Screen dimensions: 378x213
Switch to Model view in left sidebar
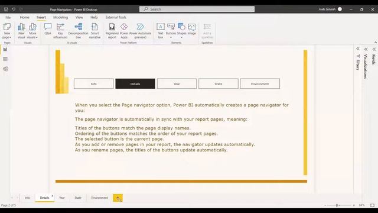5,69
